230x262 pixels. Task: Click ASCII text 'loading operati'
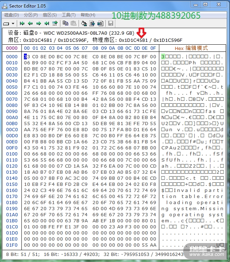tap(194, 203)
